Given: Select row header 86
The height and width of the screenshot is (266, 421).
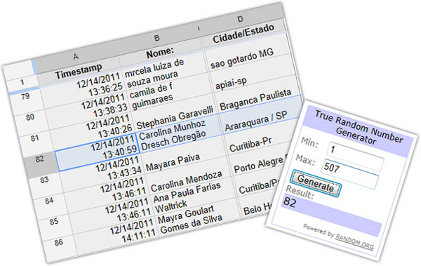Looking at the screenshot, I should 58,242.
